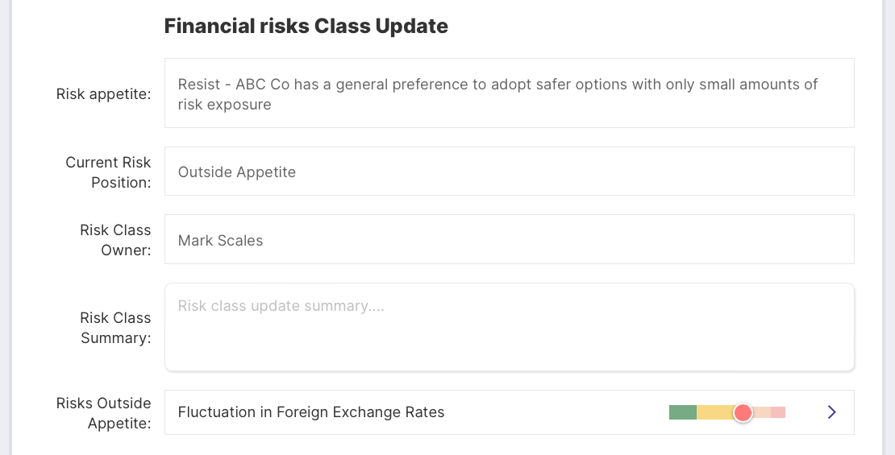Viewport: 895px width, 455px height.
Task: Click the Risk Class Owner label
Action: click(114, 240)
